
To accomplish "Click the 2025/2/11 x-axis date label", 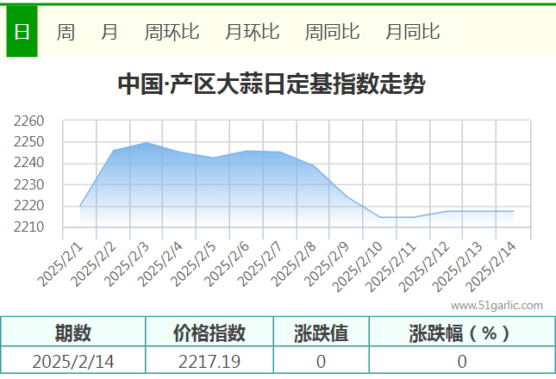I will coord(390,267).
